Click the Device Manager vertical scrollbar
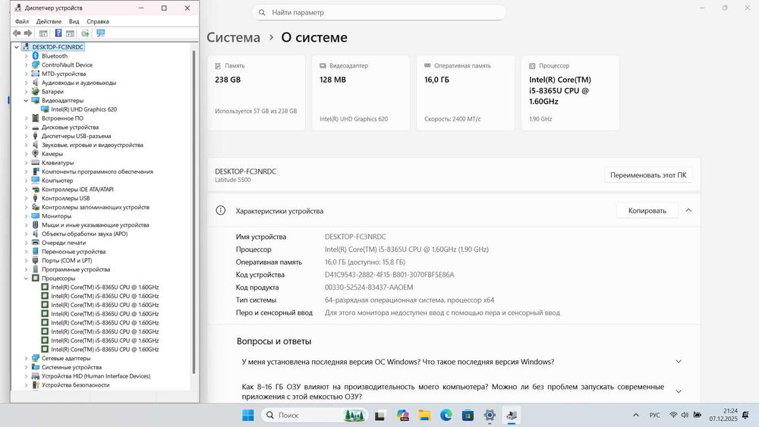 tap(194, 212)
